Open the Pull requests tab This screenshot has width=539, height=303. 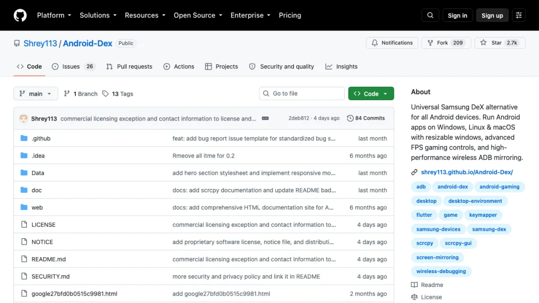click(129, 67)
